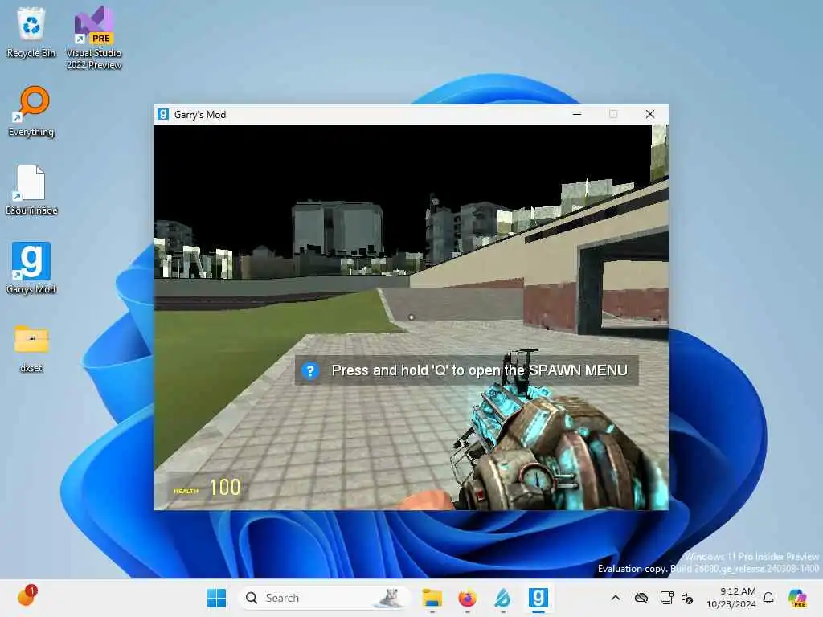Click the blue question mark hint icon
The image size is (823, 617).
point(310,371)
